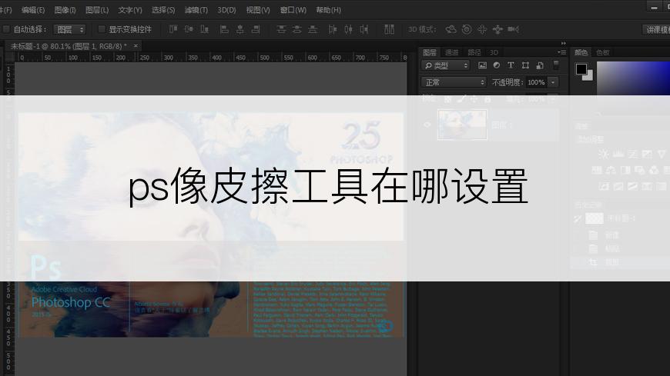Select the 3D video camera icon
670x376 pixels.
514,29
